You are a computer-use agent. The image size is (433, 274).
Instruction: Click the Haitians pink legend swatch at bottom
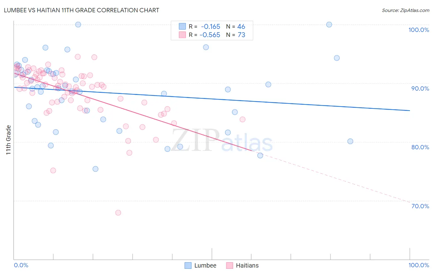click(x=229, y=265)
